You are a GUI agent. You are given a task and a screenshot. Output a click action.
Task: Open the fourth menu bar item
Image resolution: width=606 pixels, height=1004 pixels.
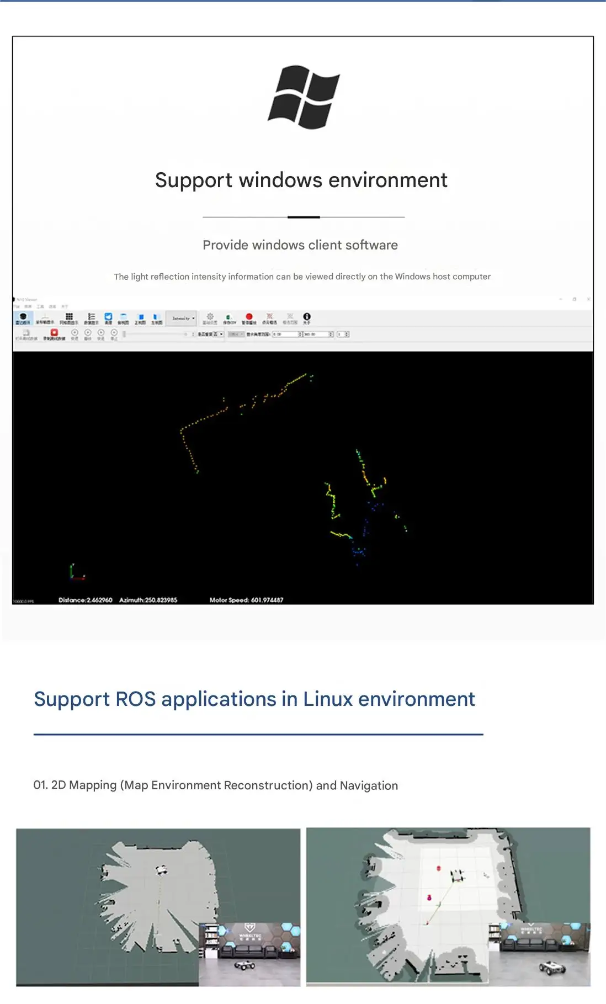pyautogui.click(x=52, y=306)
